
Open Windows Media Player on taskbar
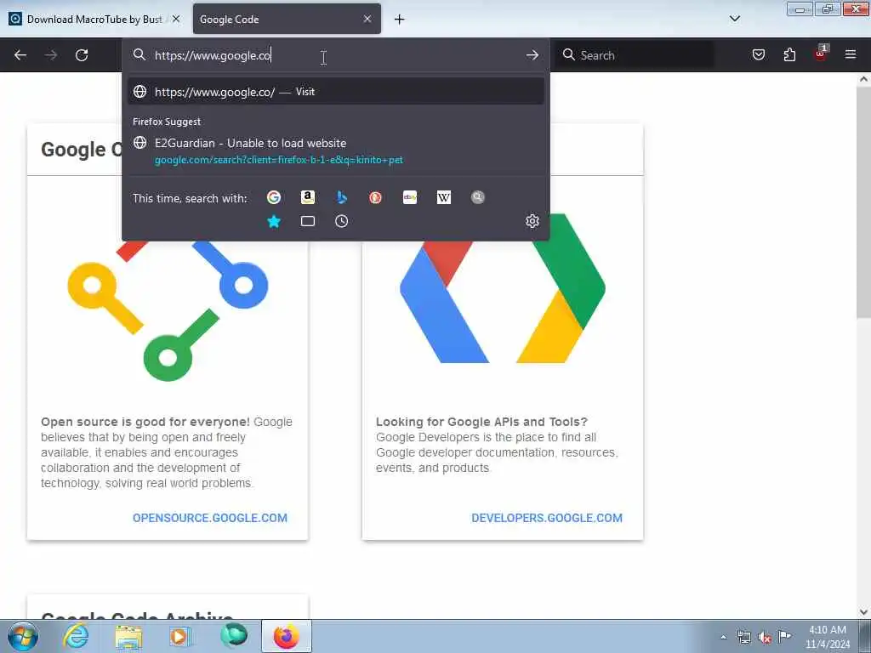click(x=180, y=636)
